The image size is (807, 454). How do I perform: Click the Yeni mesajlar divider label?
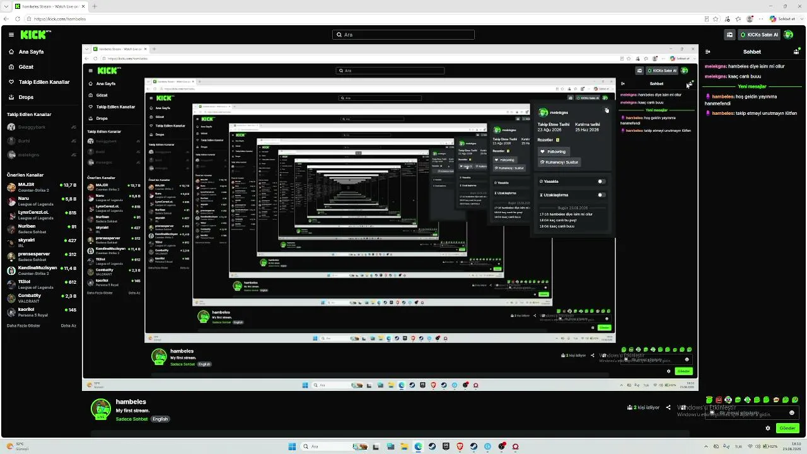[752, 86]
